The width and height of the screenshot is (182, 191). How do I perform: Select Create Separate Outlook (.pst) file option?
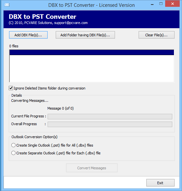(13, 153)
